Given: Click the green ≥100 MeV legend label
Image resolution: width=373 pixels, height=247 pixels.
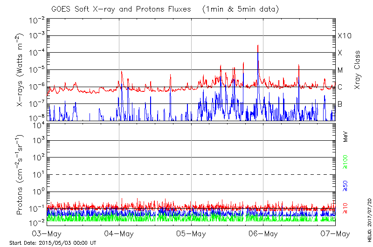Looking at the screenshot, I should click(x=346, y=162).
